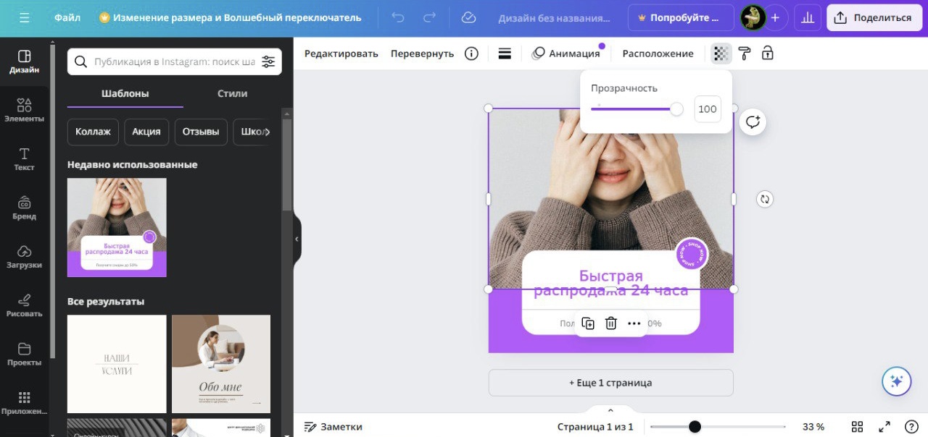Open recently used Быстрая распродажа template
Screen dimensions: 928x437
(117, 228)
